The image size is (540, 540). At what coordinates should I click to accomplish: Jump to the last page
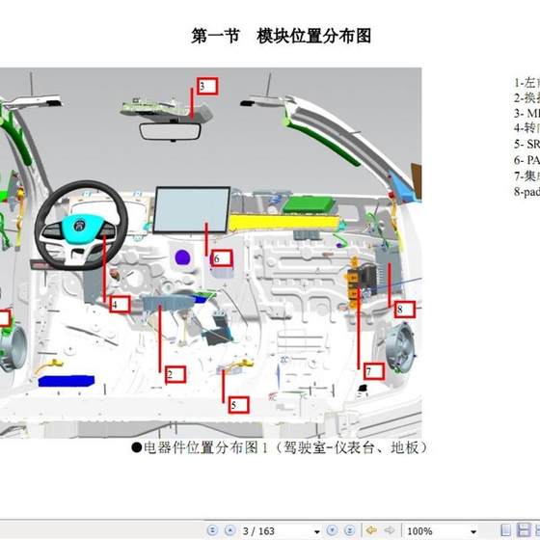click(349, 530)
